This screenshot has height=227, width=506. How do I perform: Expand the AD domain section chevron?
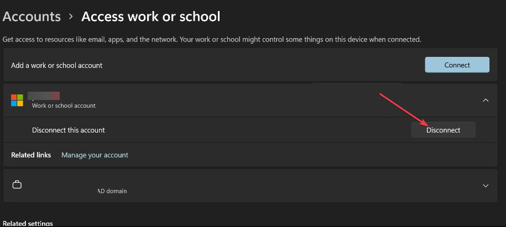click(486, 186)
